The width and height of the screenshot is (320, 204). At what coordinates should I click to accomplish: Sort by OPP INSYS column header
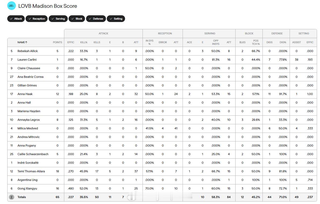(x=216, y=42)
